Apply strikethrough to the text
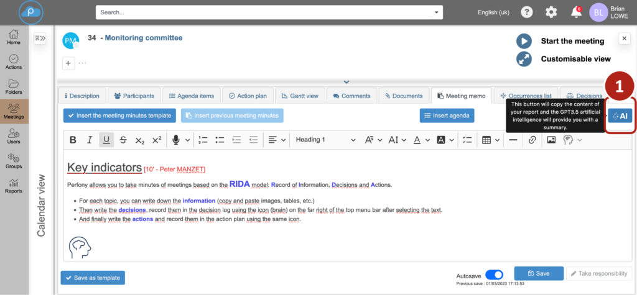The height and width of the screenshot is (295, 637). coord(123,140)
